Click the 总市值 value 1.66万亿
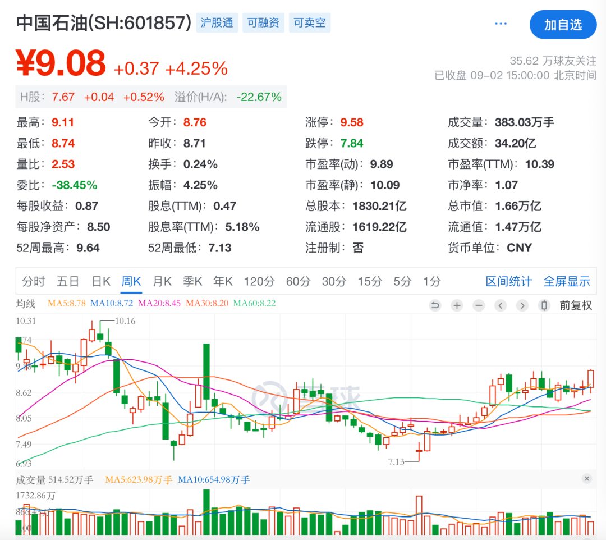Image resolution: width=606 pixels, height=540 pixels. pyautogui.click(x=518, y=206)
